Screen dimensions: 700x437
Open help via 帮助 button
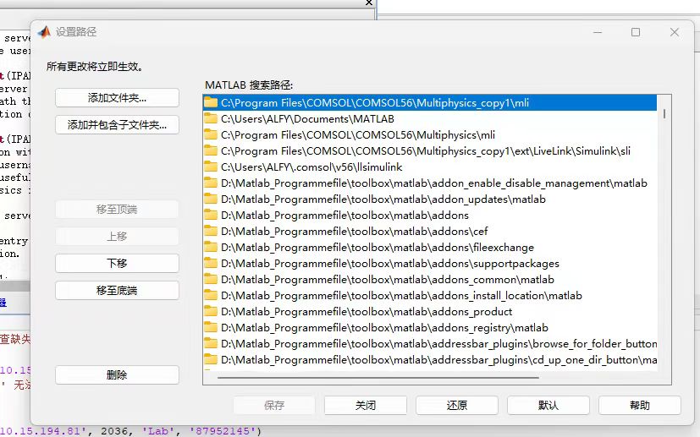pos(639,406)
